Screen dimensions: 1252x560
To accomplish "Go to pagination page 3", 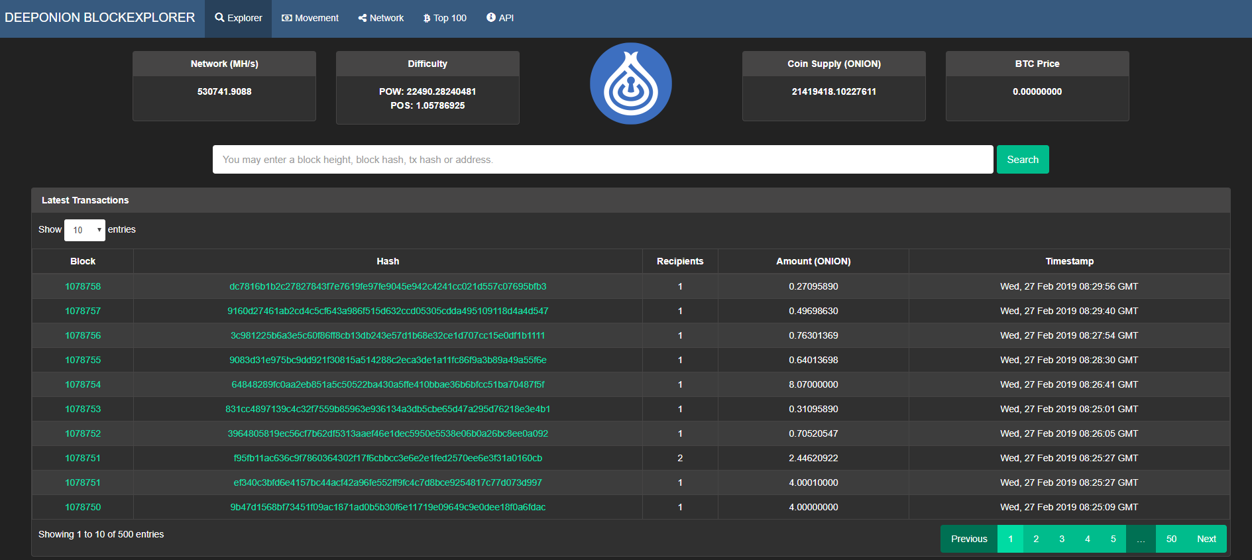I will (x=1062, y=539).
